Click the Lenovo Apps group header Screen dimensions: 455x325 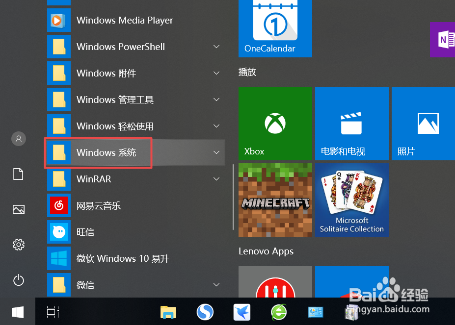click(266, 251)
